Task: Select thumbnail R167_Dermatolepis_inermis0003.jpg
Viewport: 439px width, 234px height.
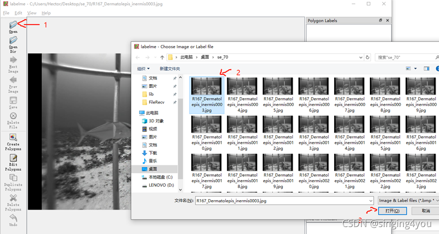Action: (x=207, y=95)
